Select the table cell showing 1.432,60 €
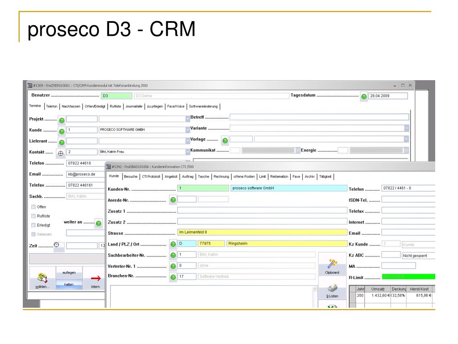This screenshot has height=344, width=458. 377,296
